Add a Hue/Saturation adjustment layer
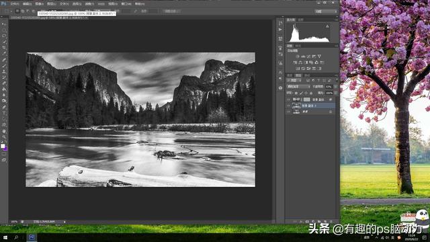Viewport: 430px width, 242px height. [296, 63]
